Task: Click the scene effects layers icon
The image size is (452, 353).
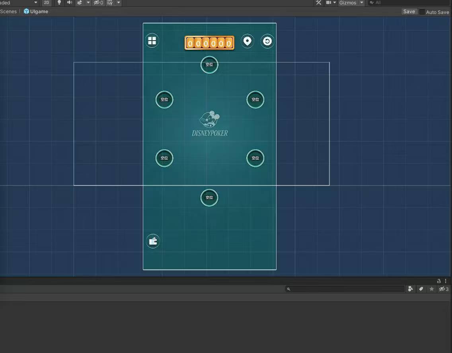Action: click(80, 3)
